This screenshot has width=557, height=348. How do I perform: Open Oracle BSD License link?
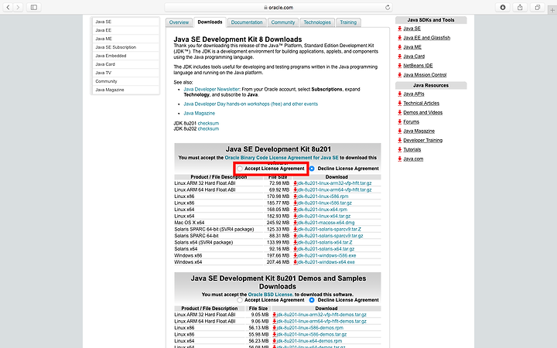270,295
